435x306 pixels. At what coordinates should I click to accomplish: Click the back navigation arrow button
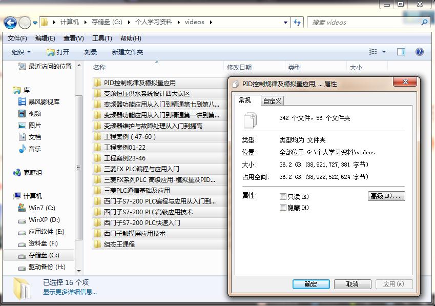pyautogui.click(x=10, y=23)
